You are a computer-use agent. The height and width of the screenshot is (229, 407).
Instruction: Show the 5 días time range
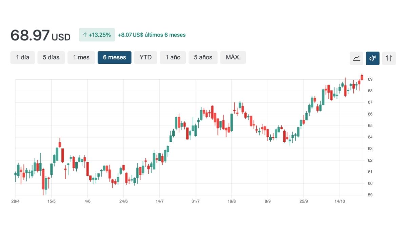point(51,57)
